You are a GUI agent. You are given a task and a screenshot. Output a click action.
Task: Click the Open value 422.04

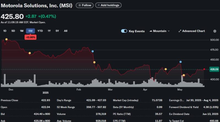coord(46,107)
